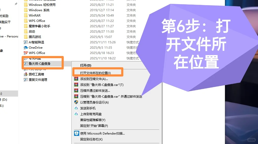Image resolution: width=258 pixels, height=144 pixels.
Task: Select 添加到 "鲁大师-C盘瘦身.rar"(T) entry
Action: [102, 85]
